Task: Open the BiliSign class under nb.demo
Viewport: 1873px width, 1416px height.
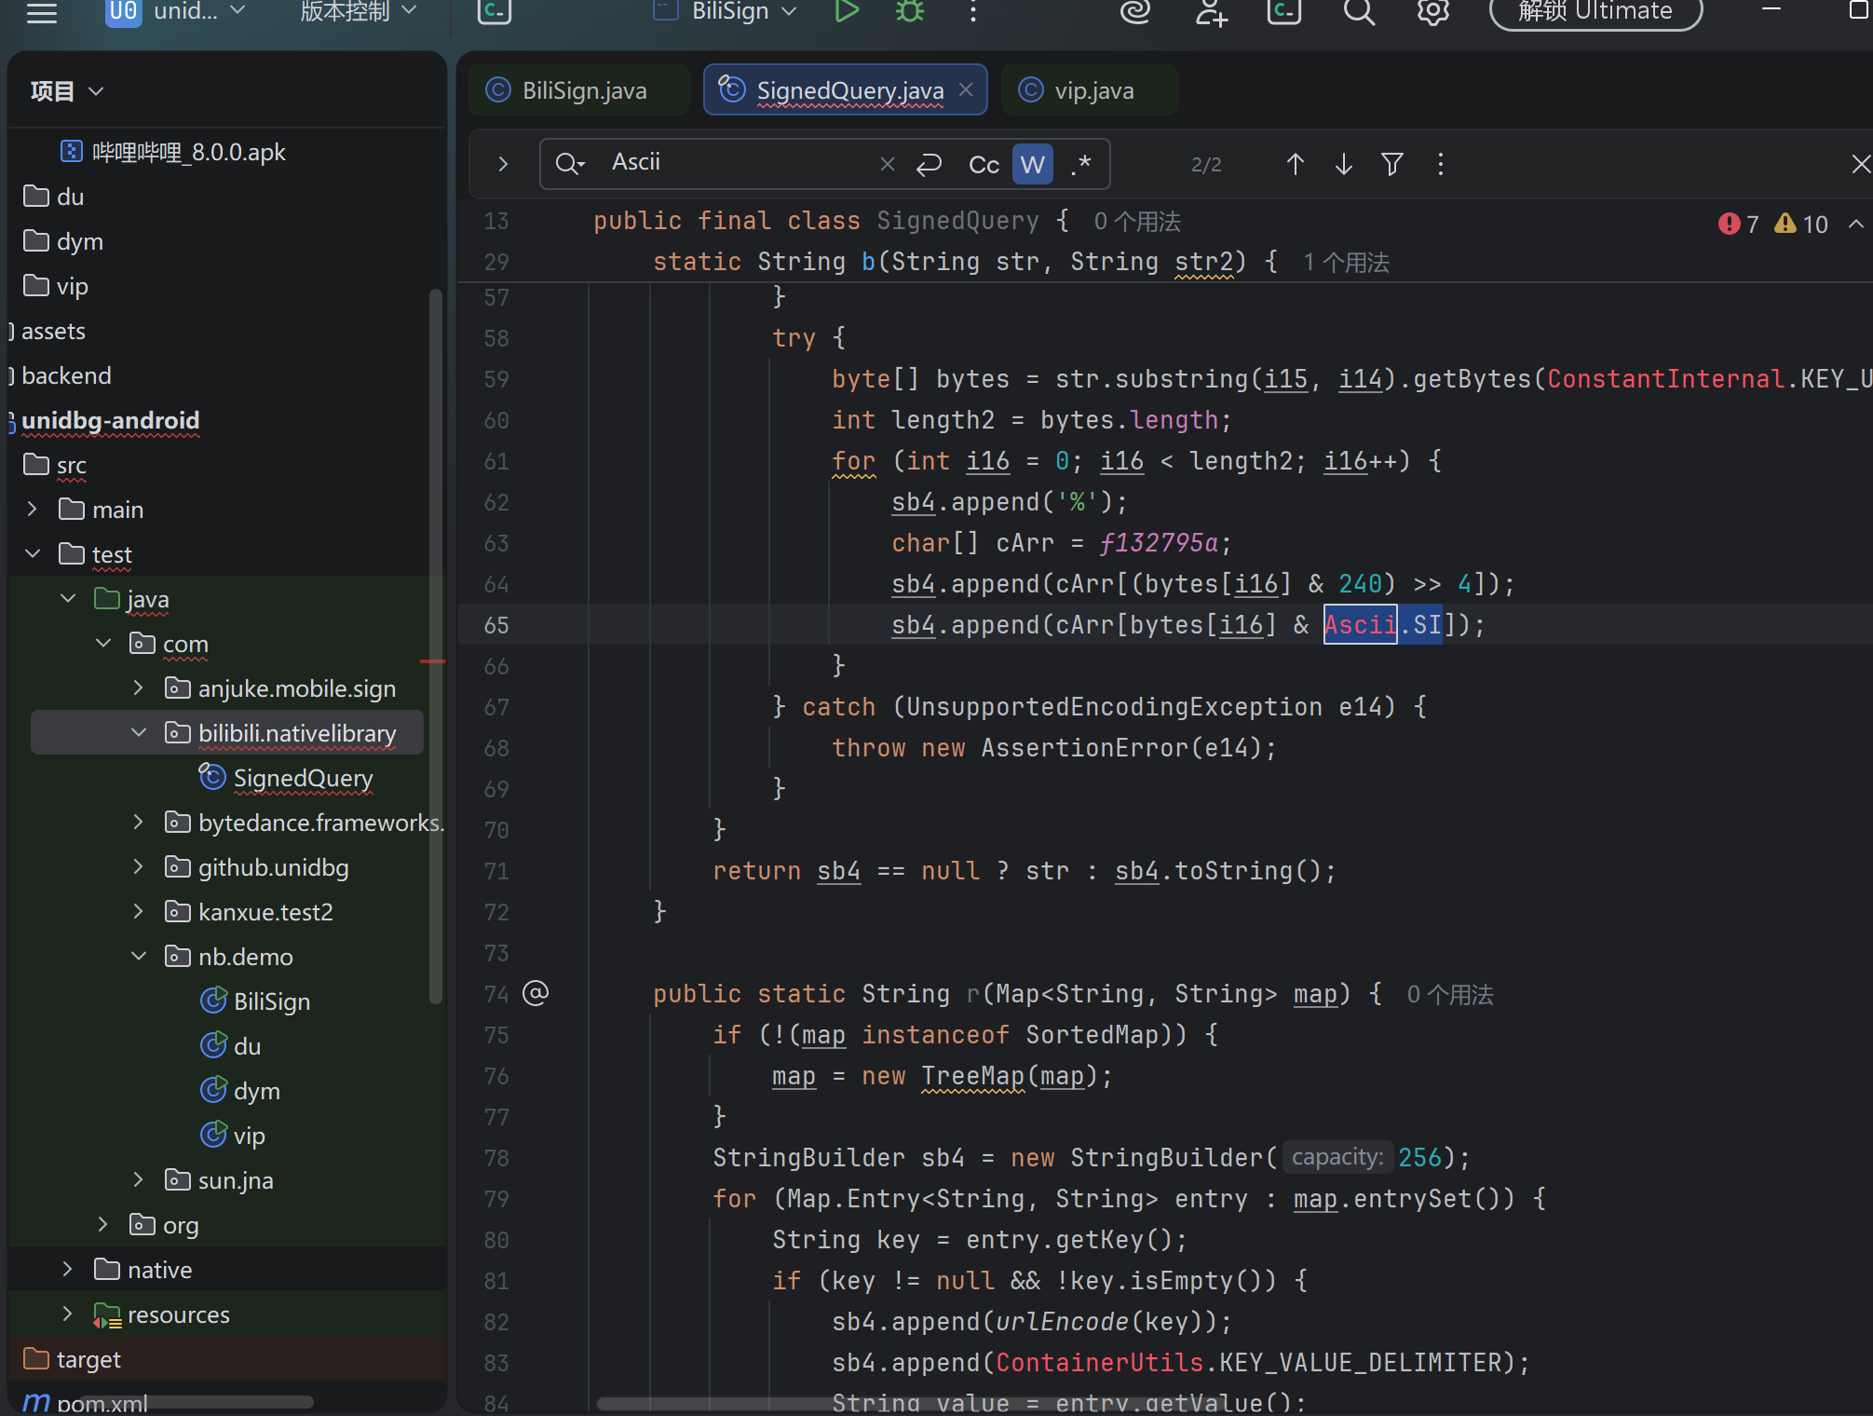Action: coord(254,1001)
